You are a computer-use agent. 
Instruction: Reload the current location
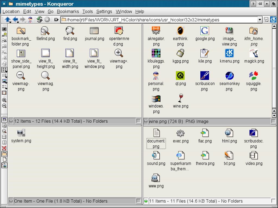point(39,19)
